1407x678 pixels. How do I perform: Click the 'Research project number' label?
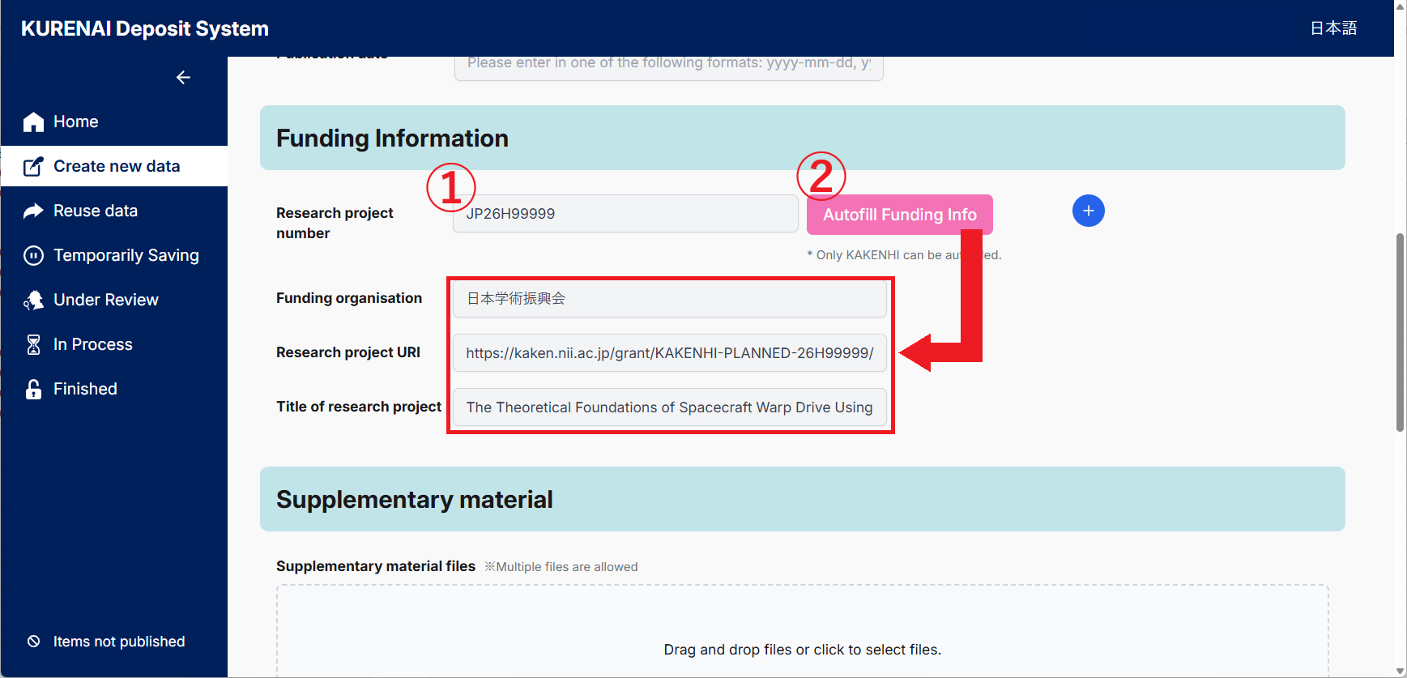(335, 223)
